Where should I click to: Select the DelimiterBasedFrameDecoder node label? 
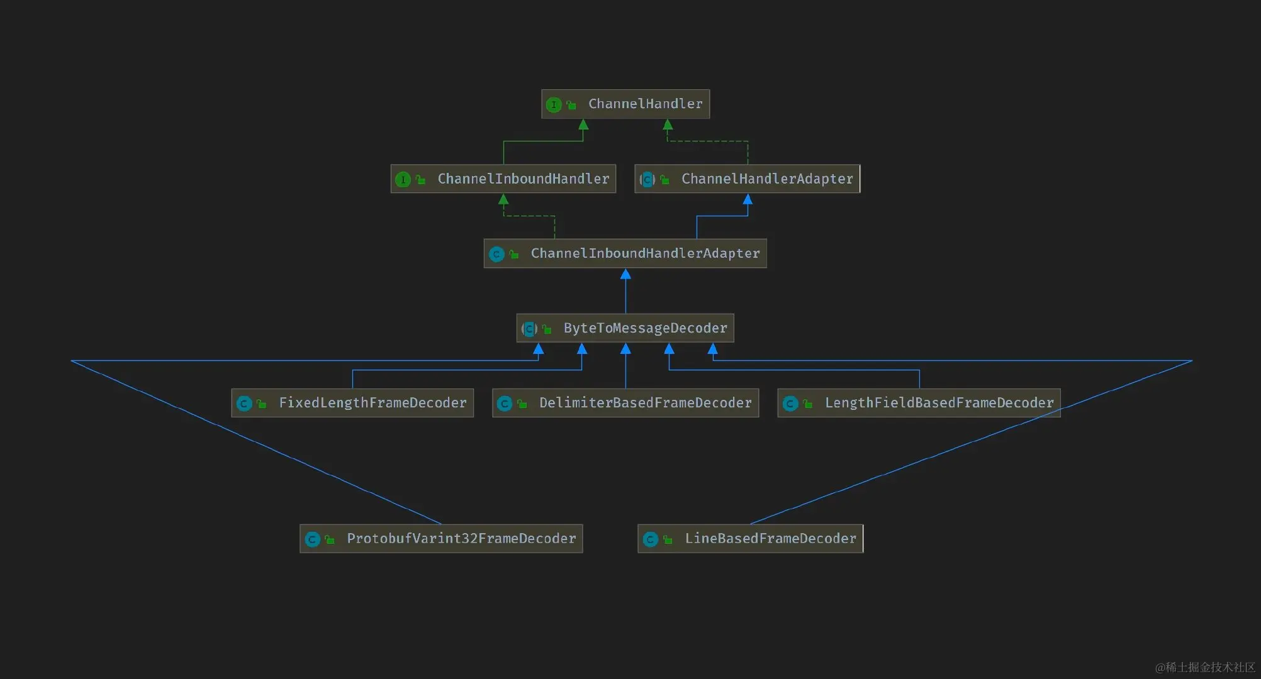(645, 403)
